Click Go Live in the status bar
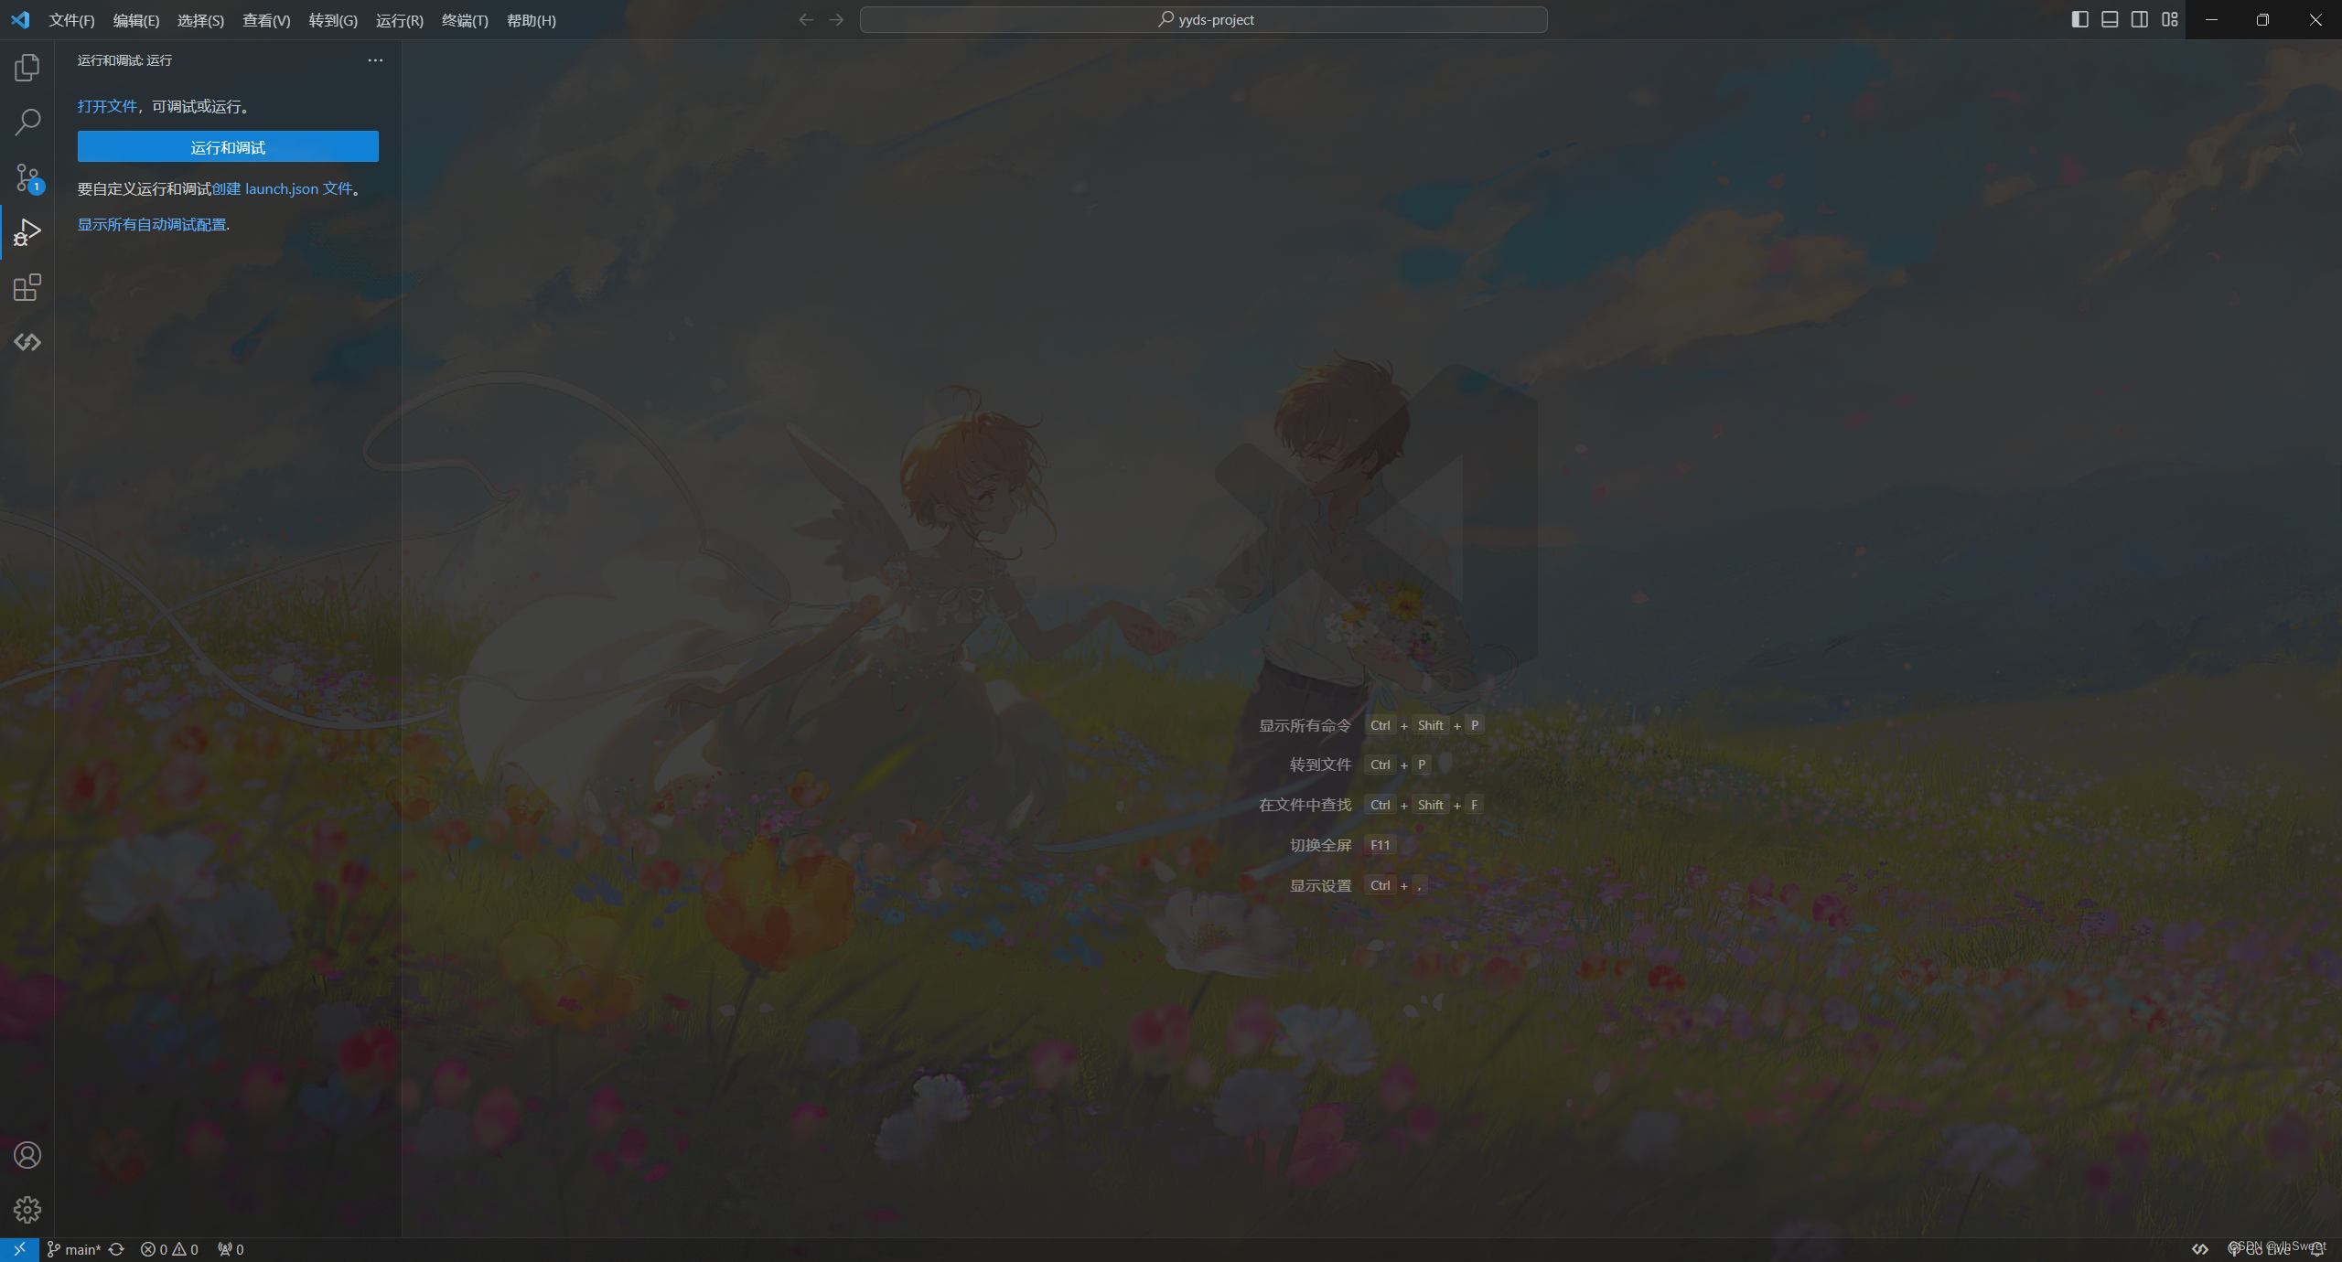2342x1262 pixels. (2259, 1249)
